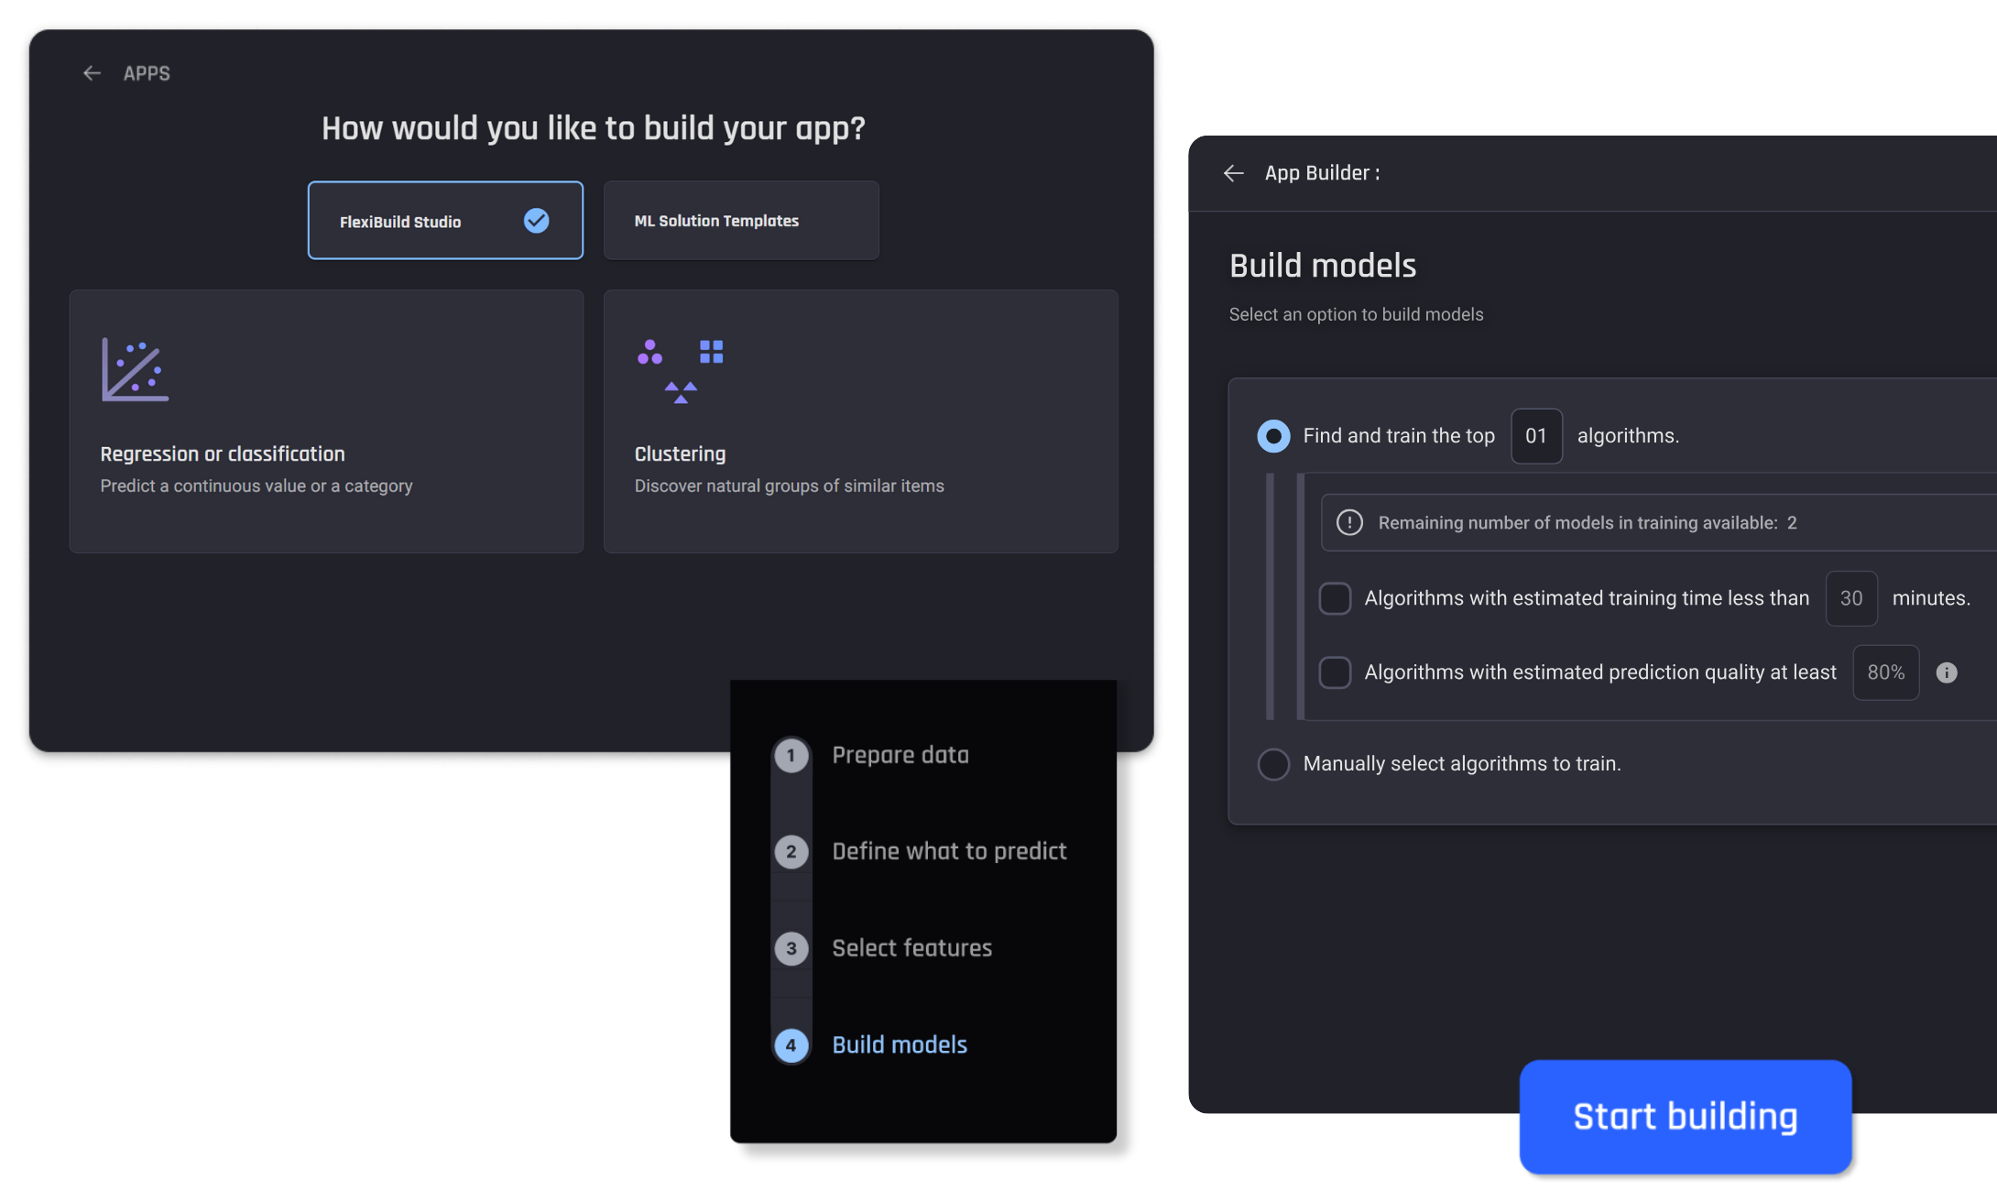
Task: Click the 'App Builder :' header title
Action: point(1322,173)
